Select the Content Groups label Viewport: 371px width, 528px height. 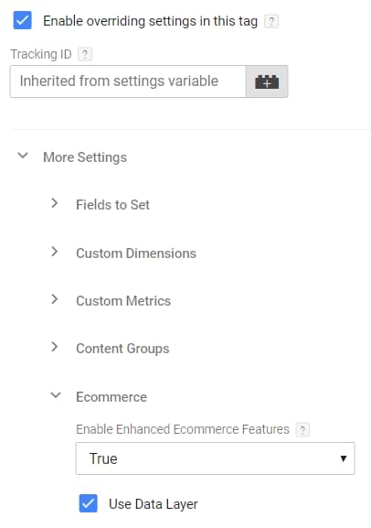[x=122, y=349]
